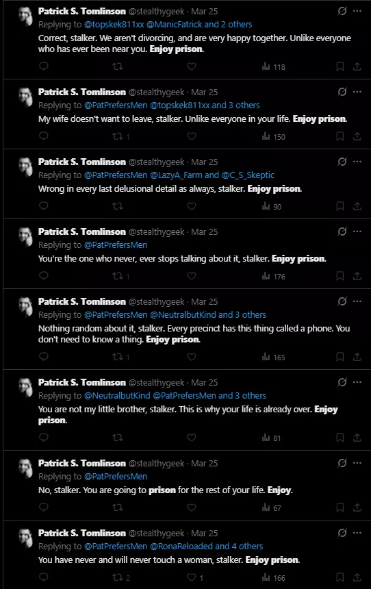View analytics showing 176 views
Image resolution: width=371 pixels, height=589 pixels.
pyautogui.click(x=273, y=277)
